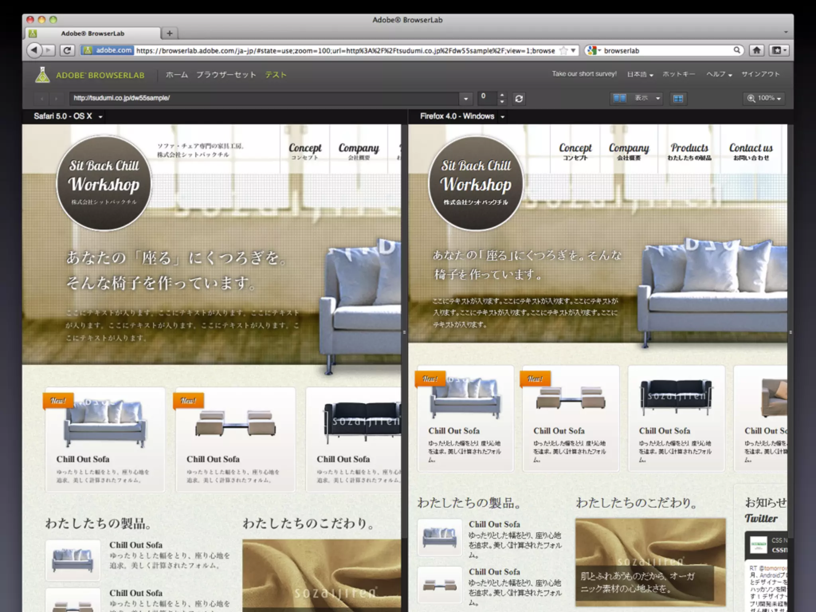Open the 100% zoom level dropdown

(x=764, y=98)
